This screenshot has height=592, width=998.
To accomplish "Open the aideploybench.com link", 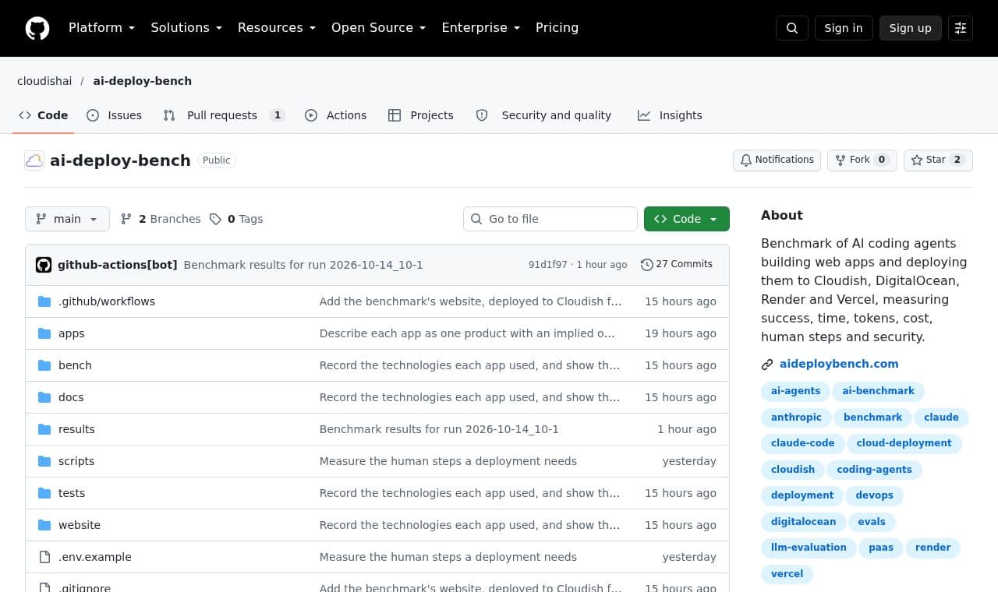I will pyautogui.click(x=839, y=364).
